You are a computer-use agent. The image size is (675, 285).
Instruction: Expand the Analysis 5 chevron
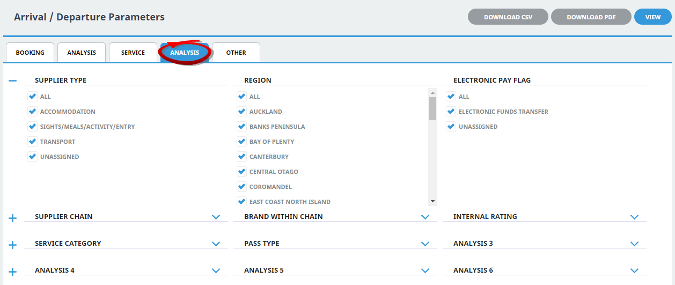pyautogui.click(x=425, y=271)
